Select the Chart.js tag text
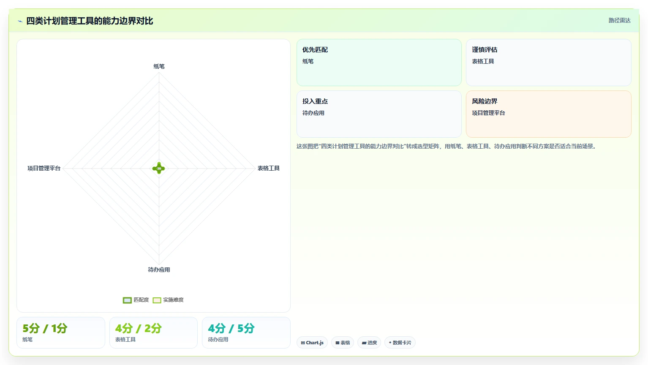 tap(315, 343)
